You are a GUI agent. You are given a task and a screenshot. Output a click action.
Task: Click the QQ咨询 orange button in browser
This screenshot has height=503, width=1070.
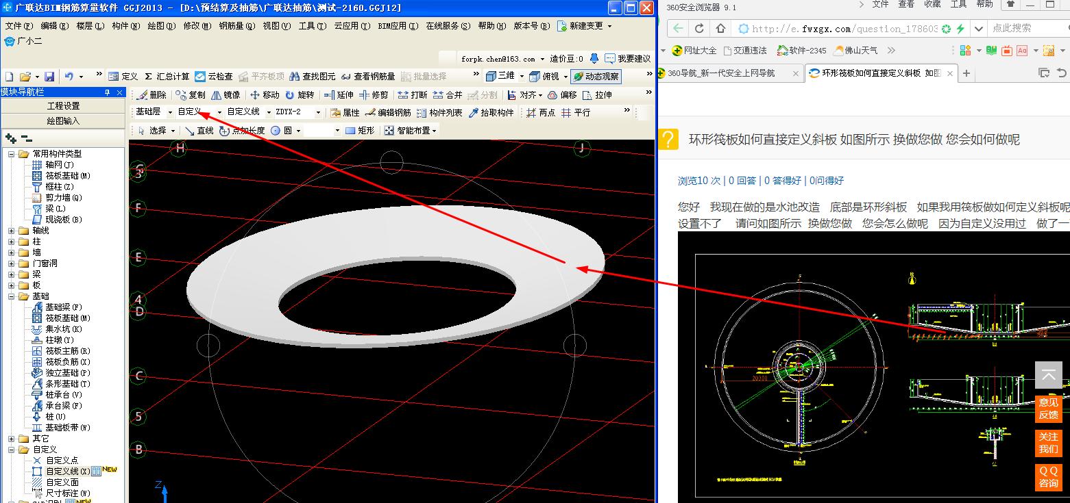point(1048,477)
